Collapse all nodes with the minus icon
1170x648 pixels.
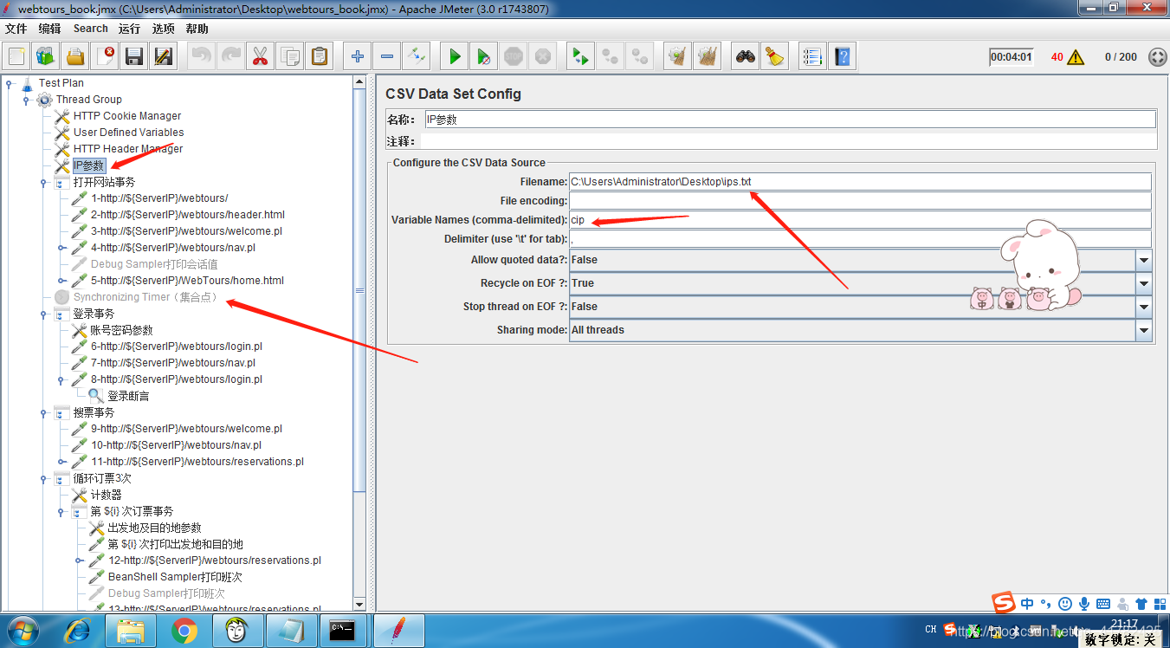[x=386, y=57]
